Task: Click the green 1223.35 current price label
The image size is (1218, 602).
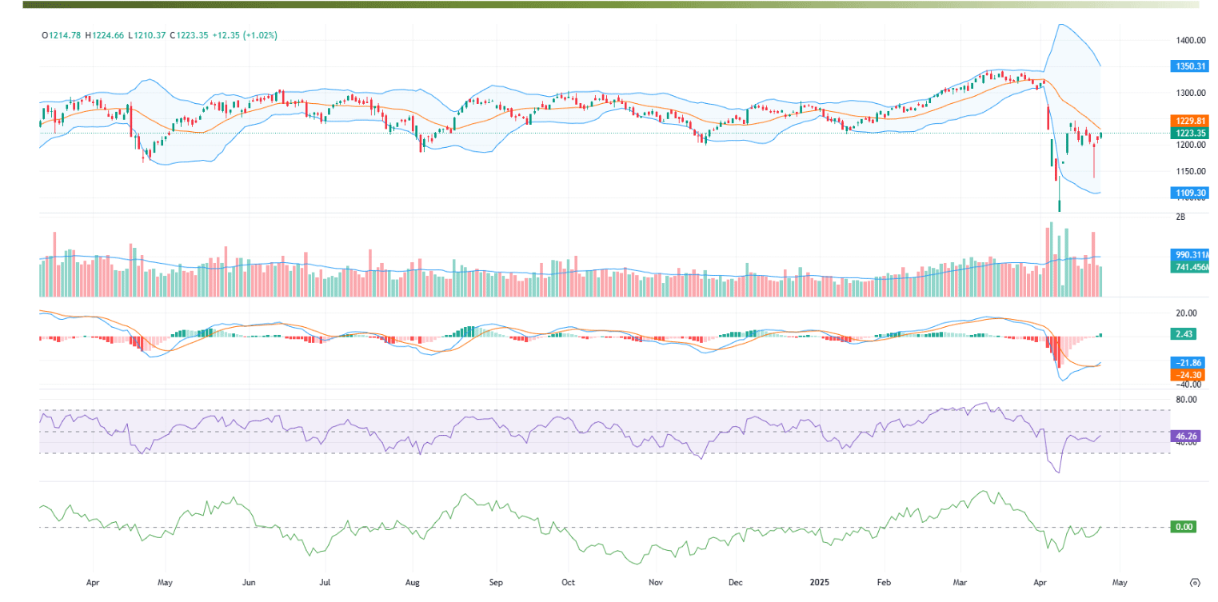Action: coord(1189,133)
